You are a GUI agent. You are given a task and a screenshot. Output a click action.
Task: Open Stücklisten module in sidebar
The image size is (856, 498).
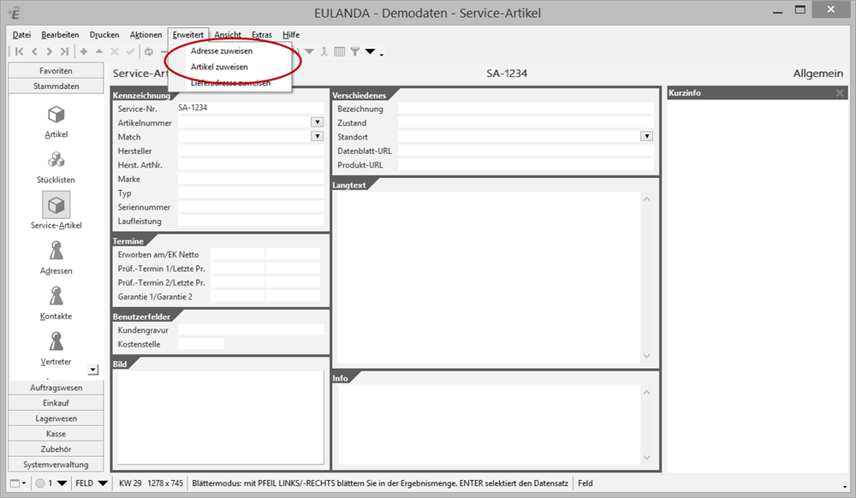tap(56, 167)
